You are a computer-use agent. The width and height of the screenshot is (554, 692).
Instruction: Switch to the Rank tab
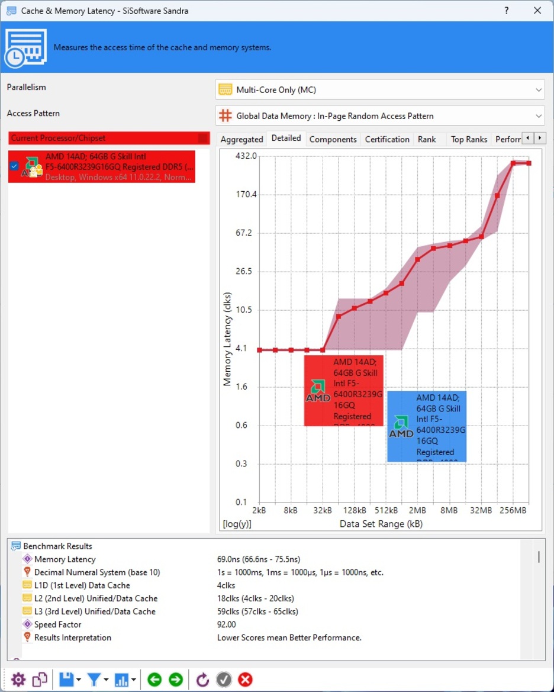click(427, 139)
